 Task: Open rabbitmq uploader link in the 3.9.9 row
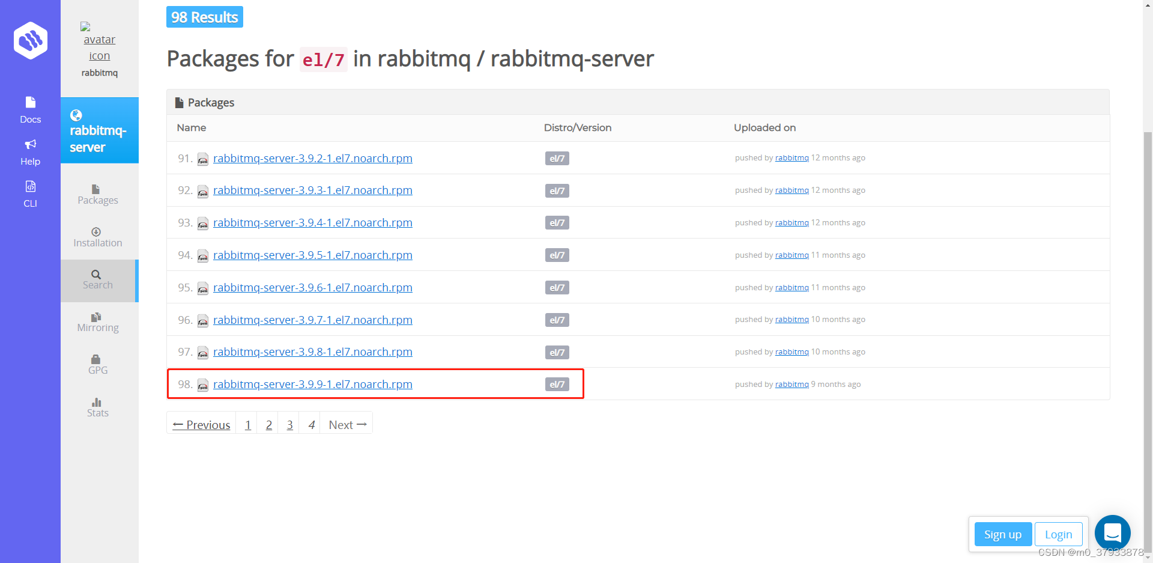pyautogui.click(x=791, y=385)
